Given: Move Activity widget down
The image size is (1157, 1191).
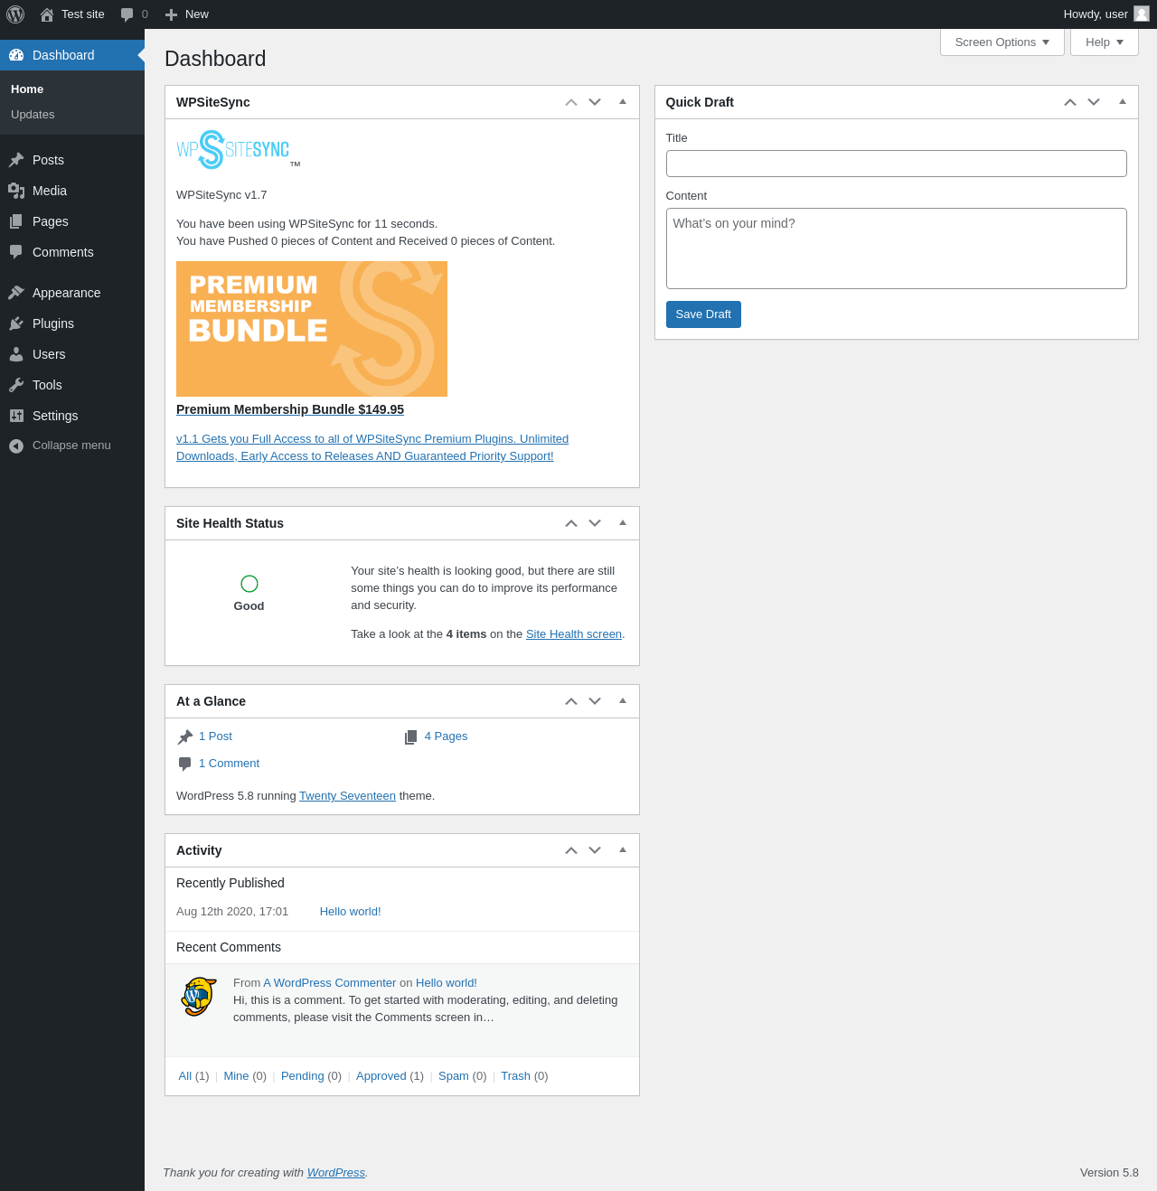Looking at the screenshot, I should point(595,850).
